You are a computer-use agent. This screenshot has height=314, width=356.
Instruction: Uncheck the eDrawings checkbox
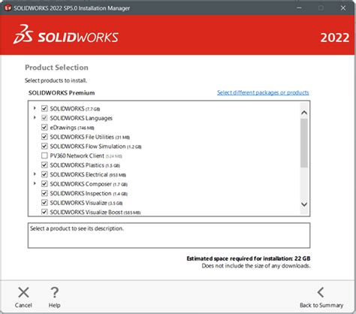44,127
